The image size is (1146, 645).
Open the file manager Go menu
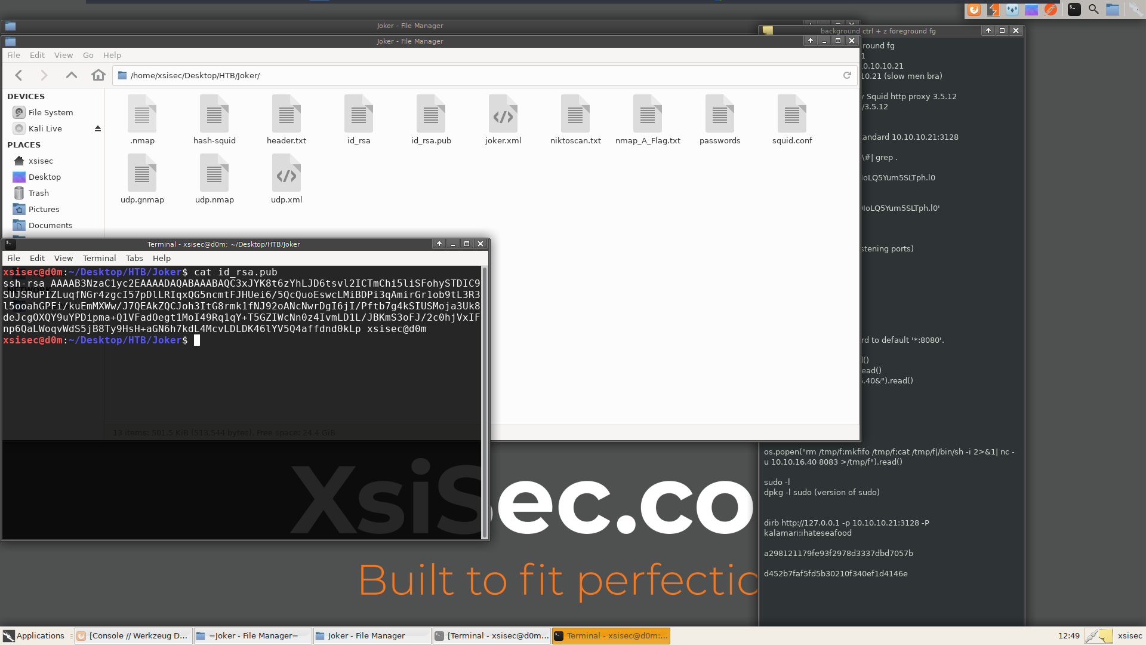click(88, 55)
